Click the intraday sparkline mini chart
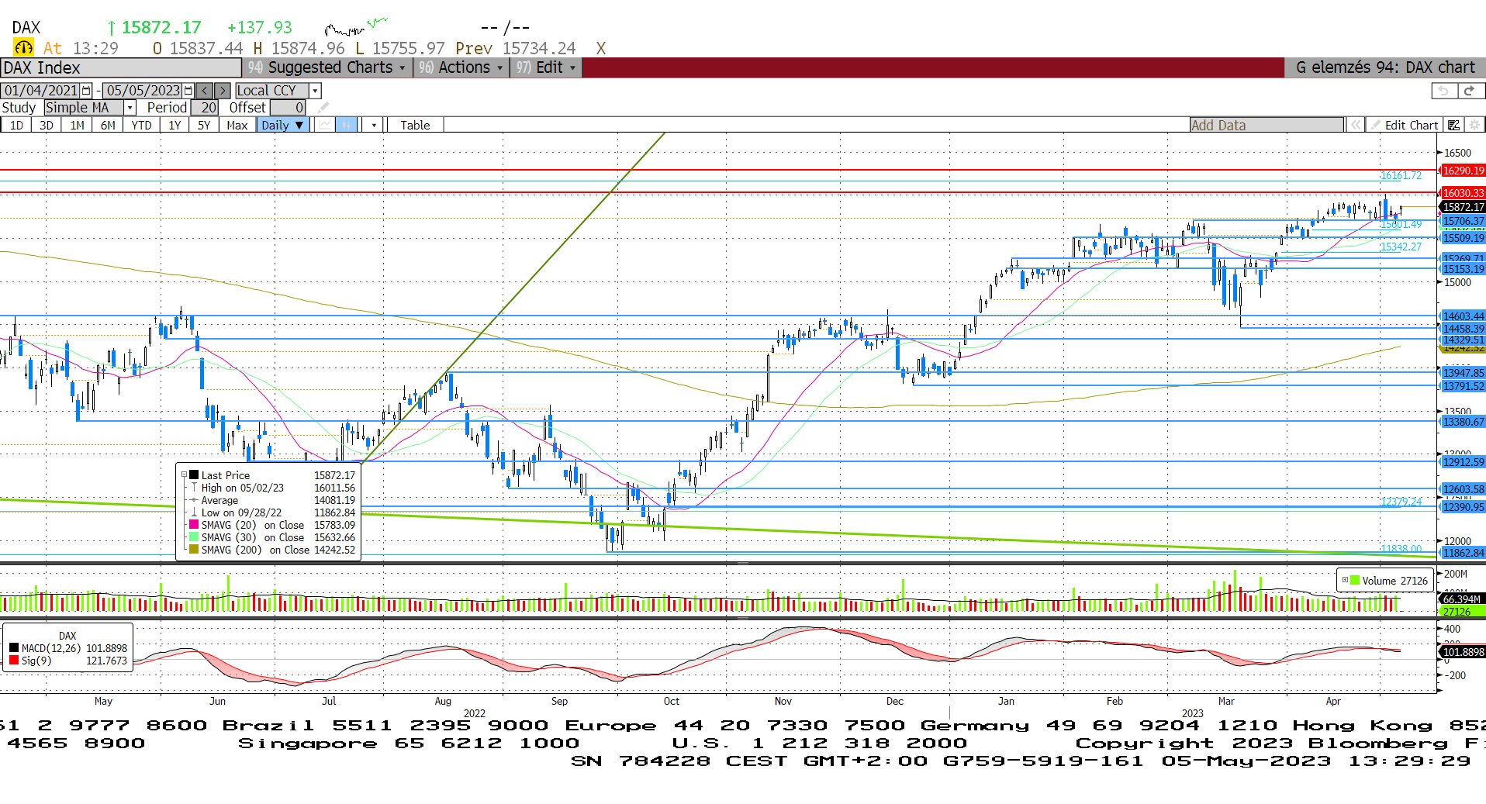 point(355,28)
